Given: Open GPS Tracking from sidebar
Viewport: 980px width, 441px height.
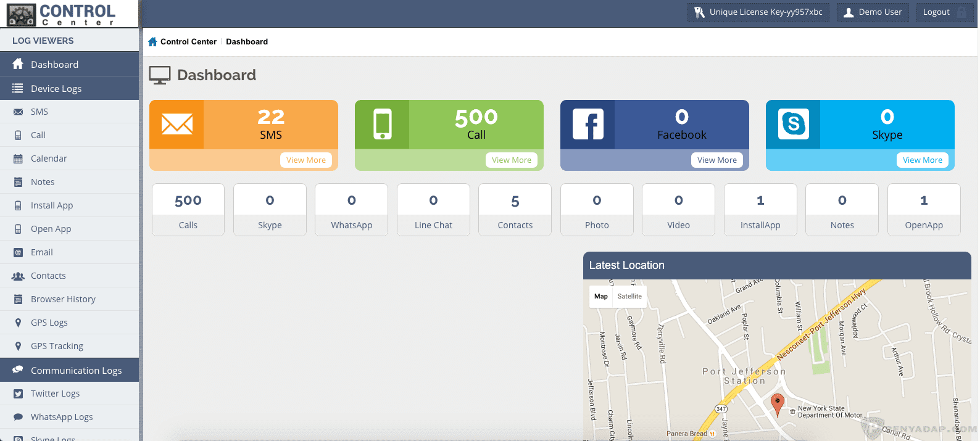Looking at the screenshot, I should [x=57, y=346].
